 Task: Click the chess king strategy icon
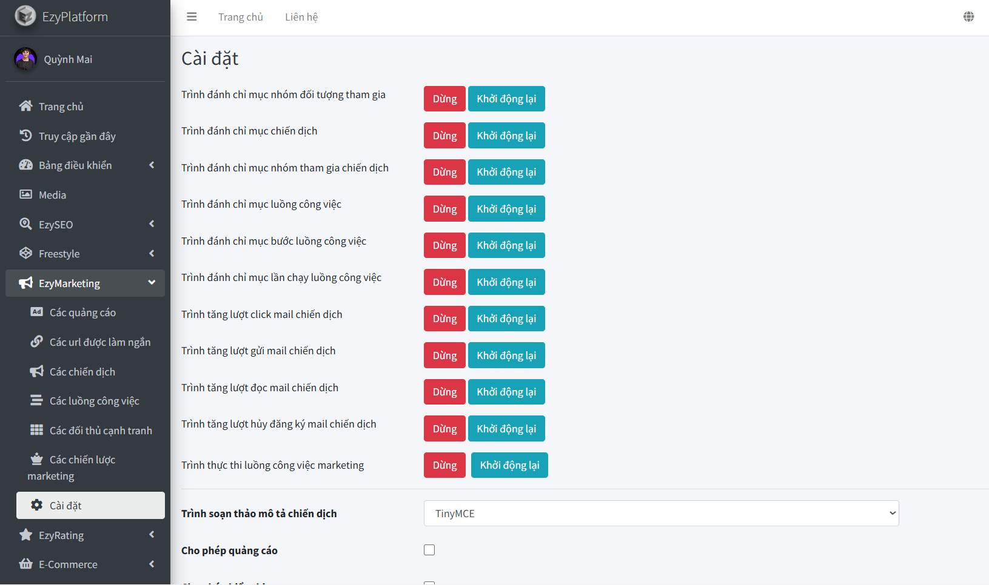coord(36,459)
